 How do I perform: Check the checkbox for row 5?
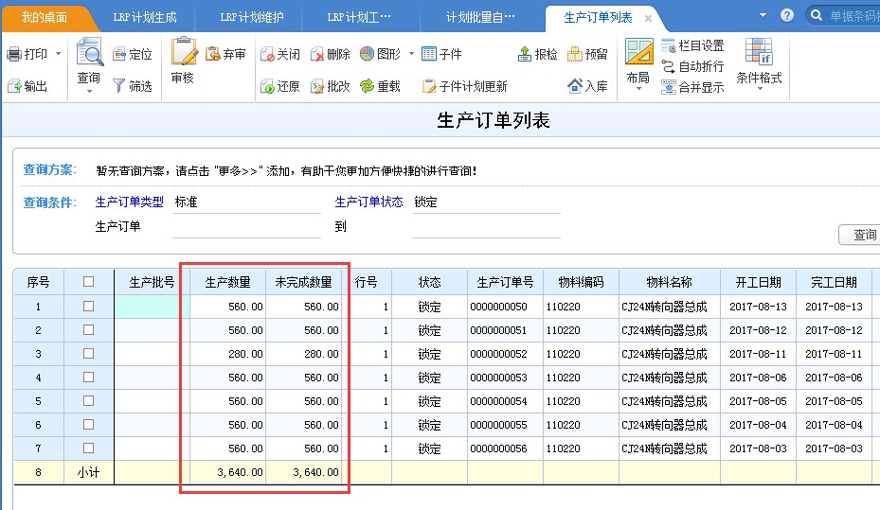pos(89,401)
